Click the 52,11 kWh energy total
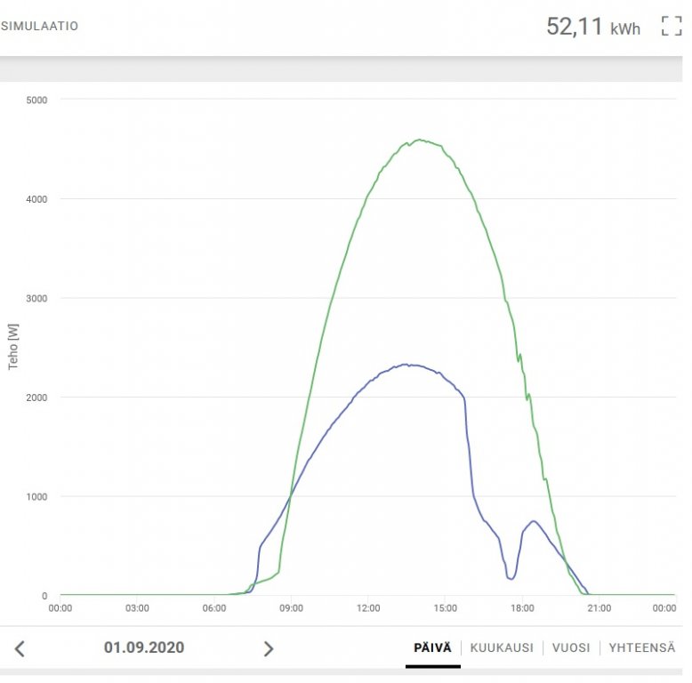Image resolution: width=692 pixels, height=683 pixels. pos(592,27)
